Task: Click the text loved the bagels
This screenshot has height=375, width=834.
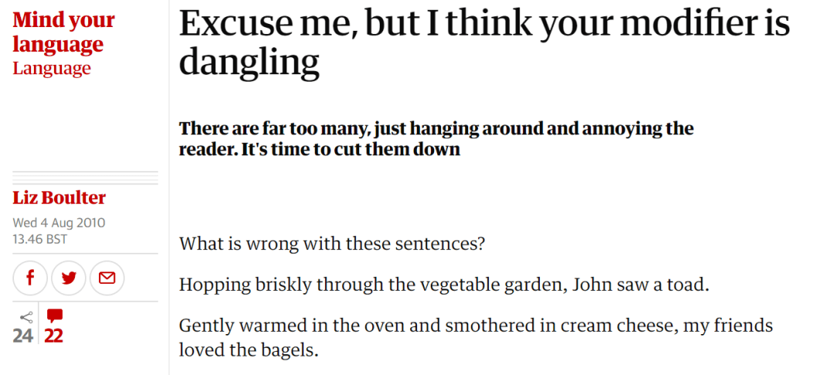Action: (x=249, y=350)
